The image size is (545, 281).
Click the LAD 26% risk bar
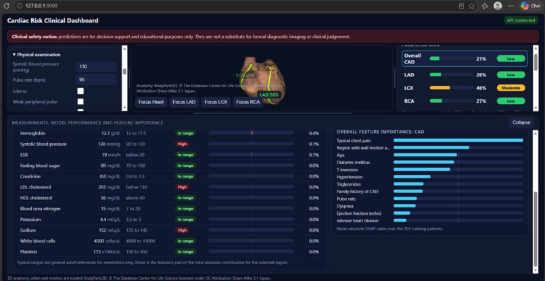pyautogui.click(x=451, y=75)
